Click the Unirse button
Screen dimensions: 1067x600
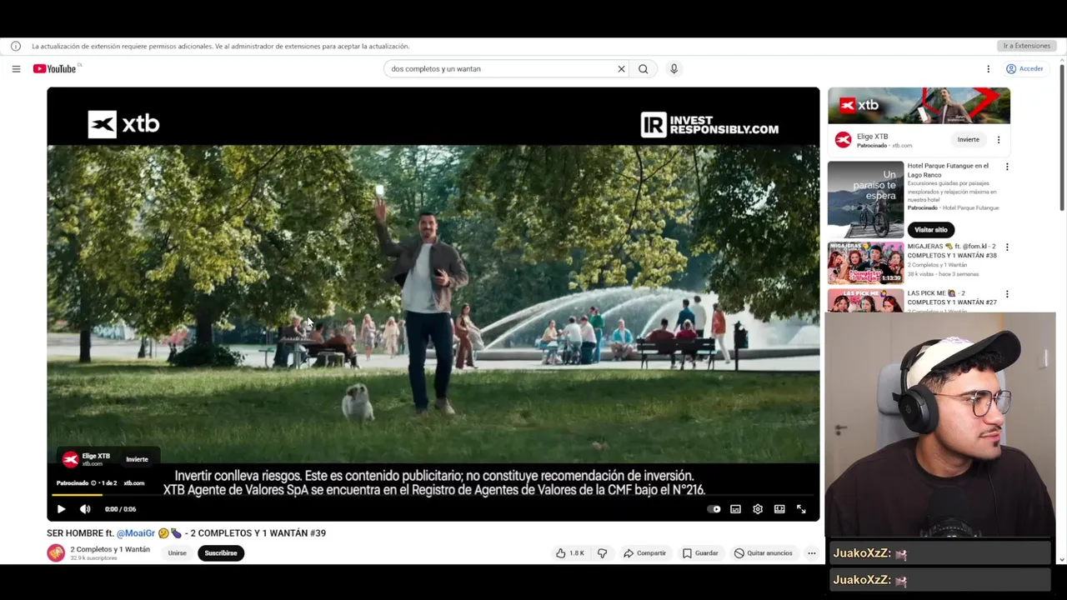tap(178, 553)
